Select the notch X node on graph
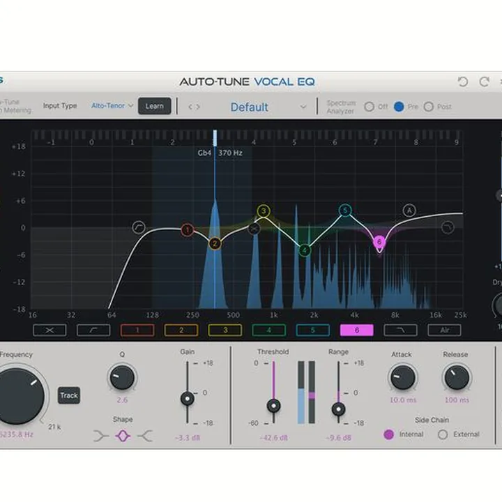 254,228
